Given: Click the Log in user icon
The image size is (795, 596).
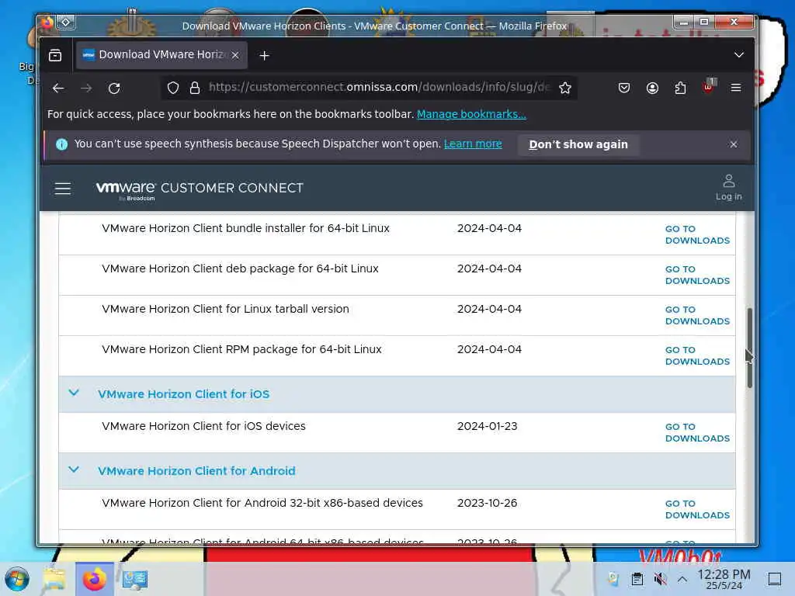Looking at the screenshot, I should pos(728,188).
